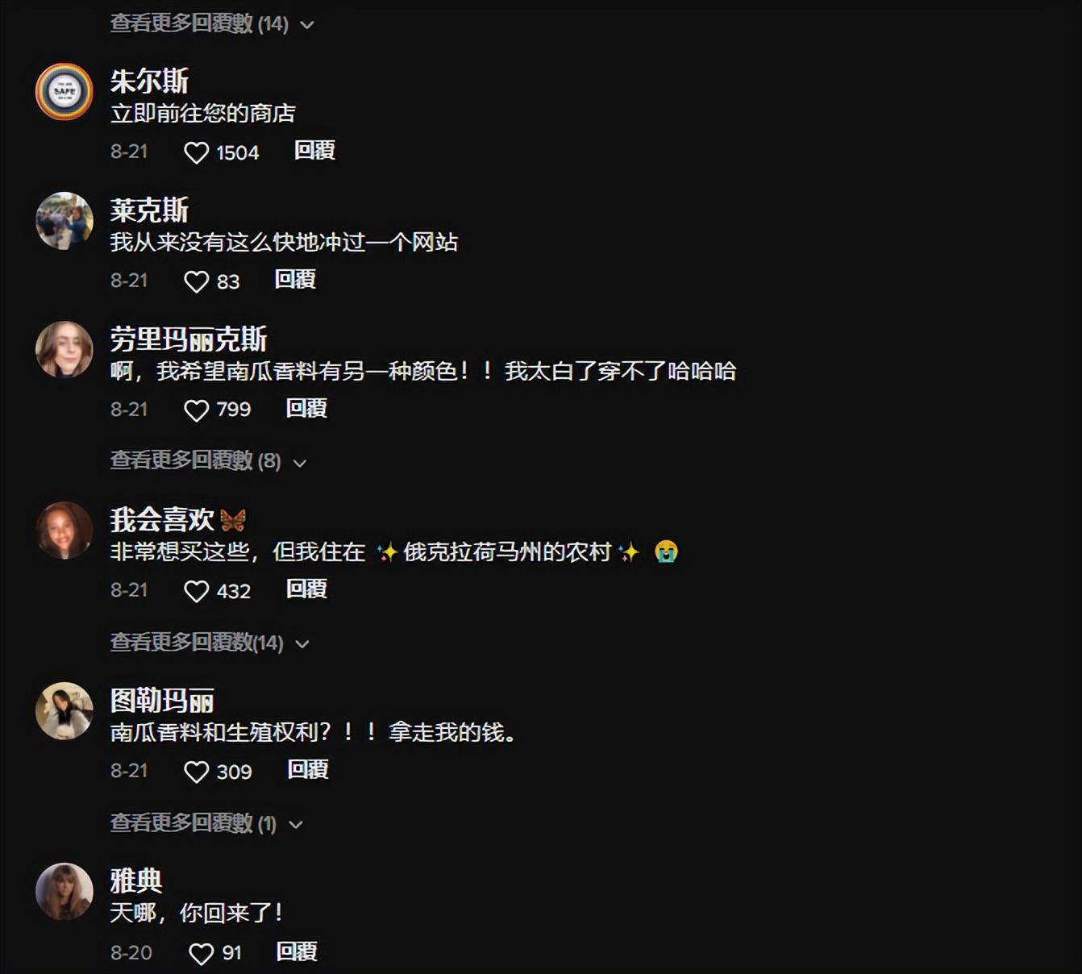The height and width of the screenshot is (974, 1082).
Task: Reply to the 俄克拉荷马州 comment
Action: pyautogui.click(x=306, y=589)
